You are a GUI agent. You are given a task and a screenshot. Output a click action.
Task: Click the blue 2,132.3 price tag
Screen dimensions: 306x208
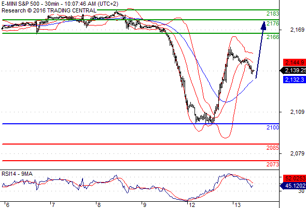click(295, 80)
